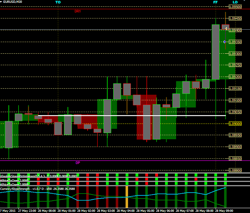Select the red DR1 pivot label
250x213 pixels.
coord(78,11)
